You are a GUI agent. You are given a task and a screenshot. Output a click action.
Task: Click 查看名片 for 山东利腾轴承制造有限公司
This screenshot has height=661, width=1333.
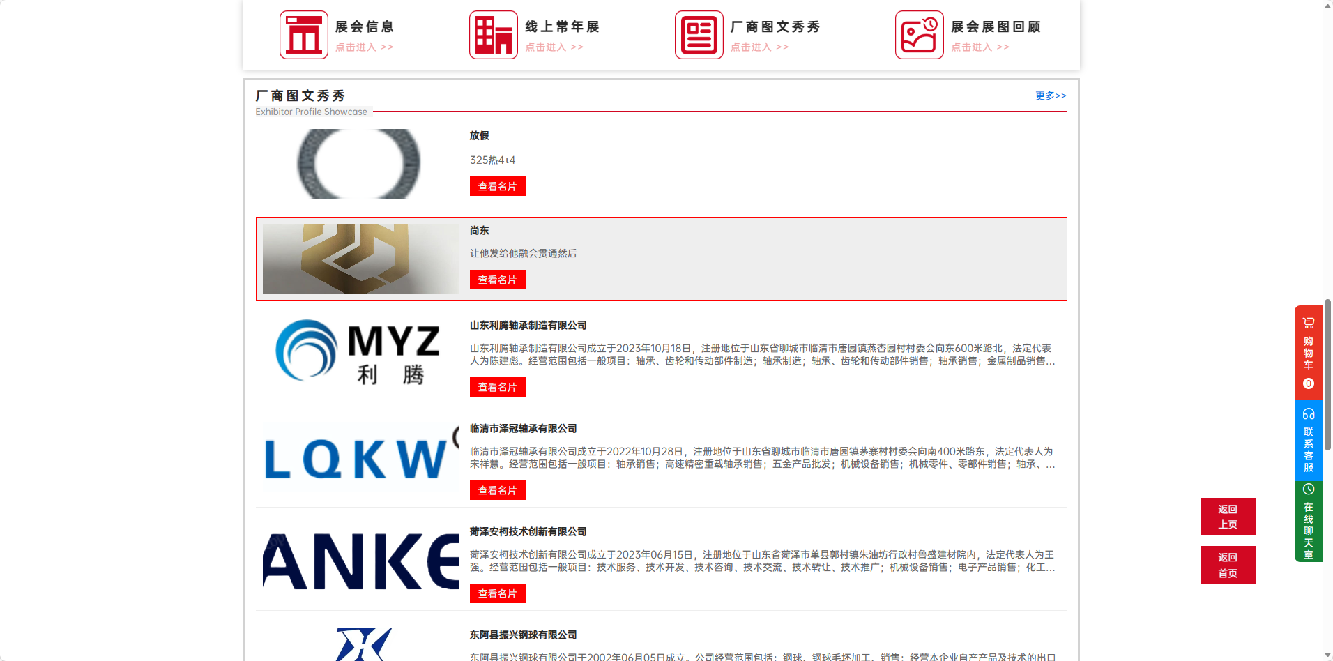pos(497,387)
